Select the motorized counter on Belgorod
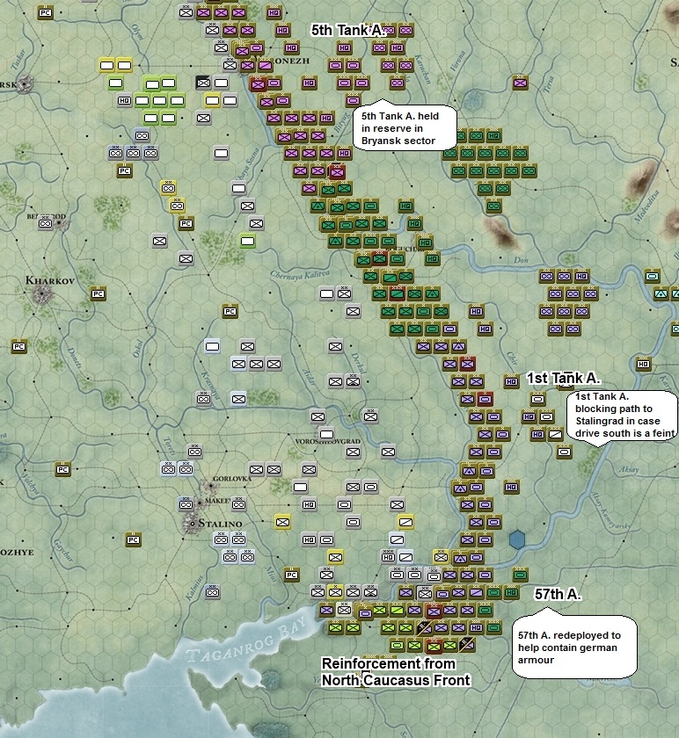Viewport: 679px width, 738px height. pos(46,223)
